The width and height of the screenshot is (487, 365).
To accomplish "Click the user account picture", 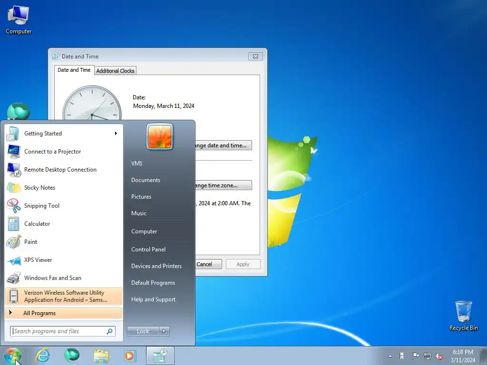I will tap(160, 136).
